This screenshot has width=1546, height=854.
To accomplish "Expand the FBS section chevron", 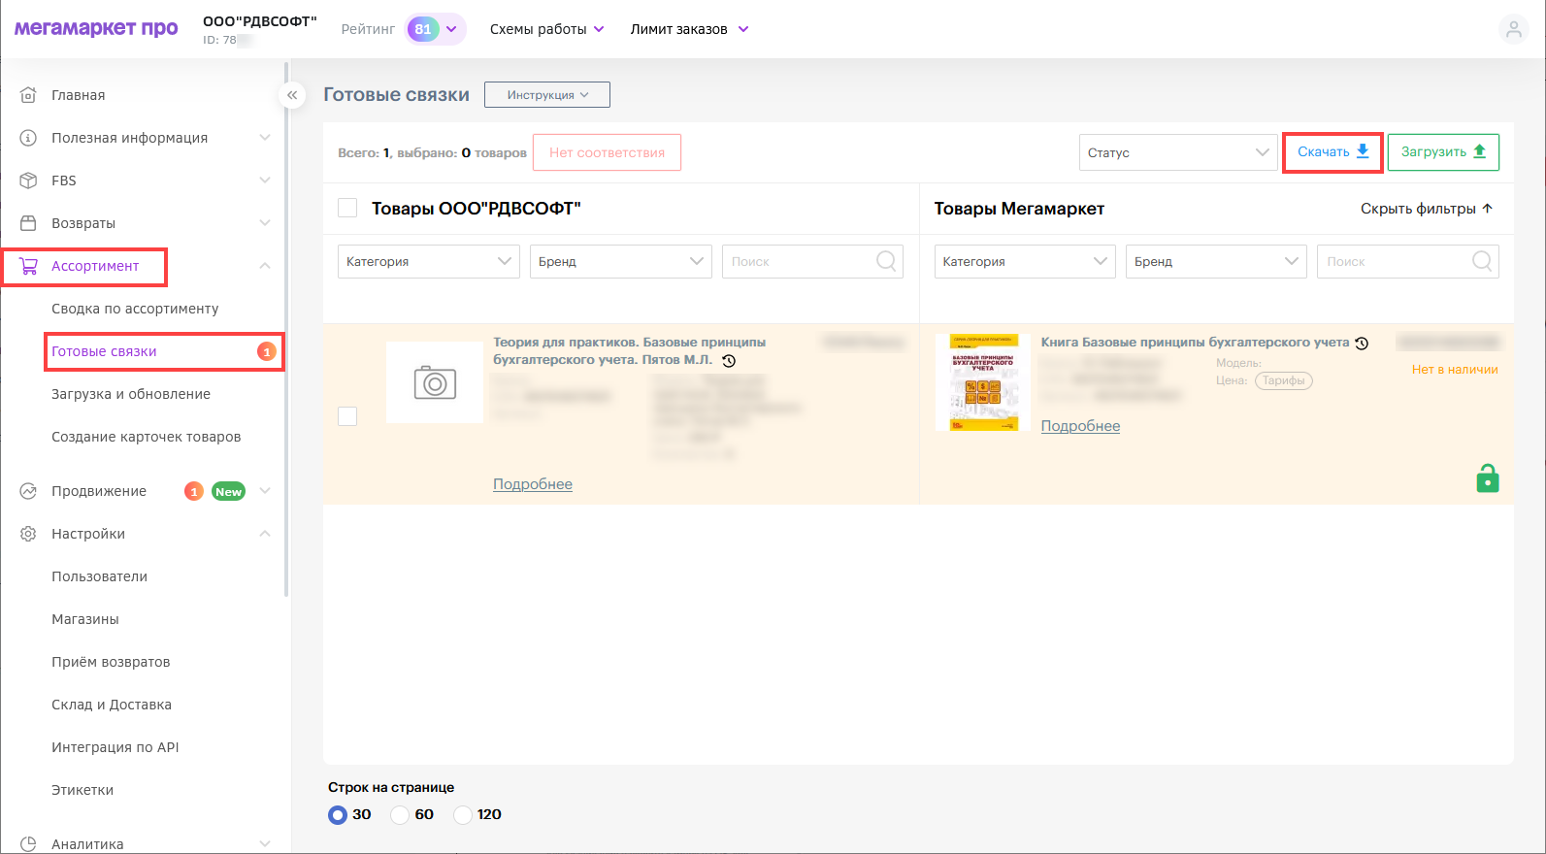I will (265, 181).
